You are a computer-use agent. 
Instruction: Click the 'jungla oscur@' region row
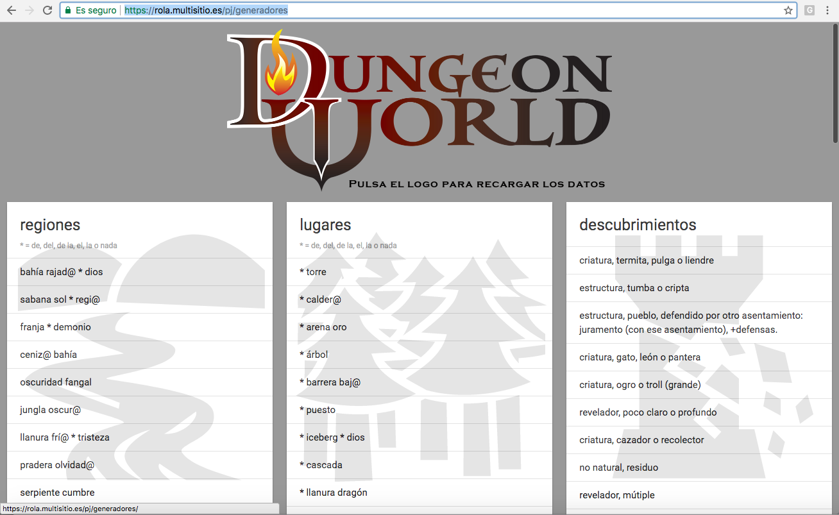click(51, 410)
